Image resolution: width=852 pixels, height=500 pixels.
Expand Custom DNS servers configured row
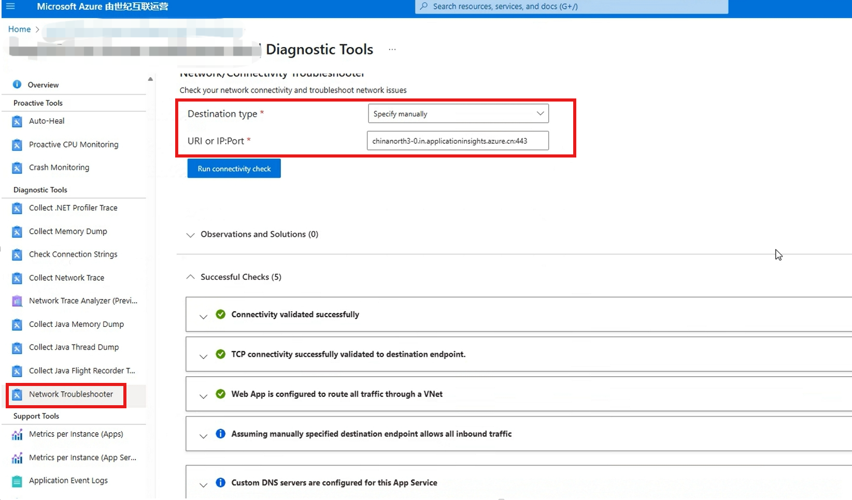pos(203,485)
